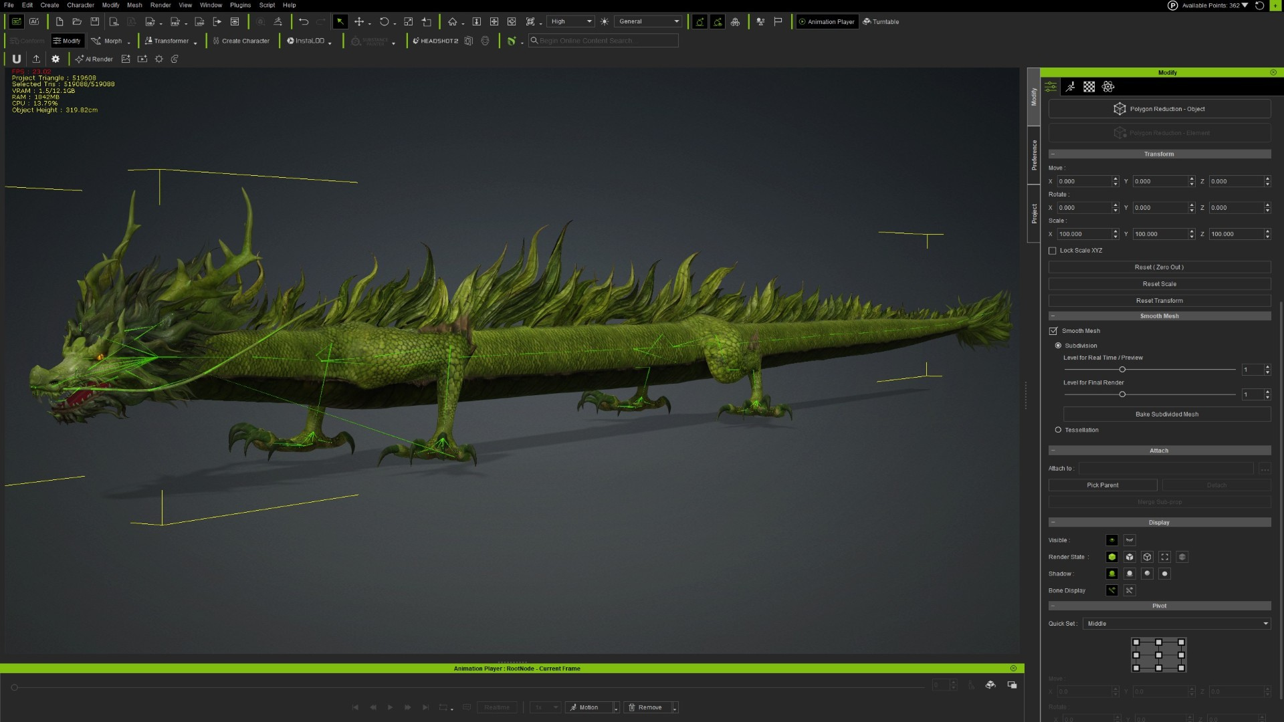
Task: Set Visible to hidden with closed-eye icon
Action: pyautogui.click(x=1130, y=540)
